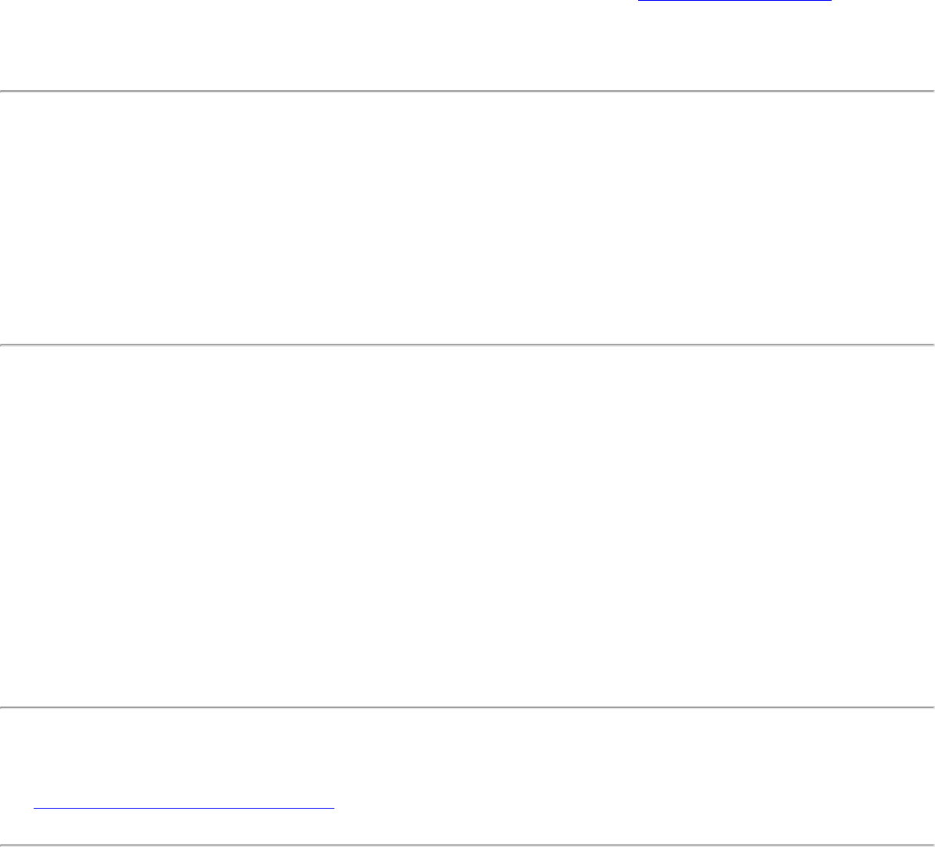Click blank section between first and second dividers
Image resolution: width=935 pixels, height=847 pixels.
click(467, 218)
